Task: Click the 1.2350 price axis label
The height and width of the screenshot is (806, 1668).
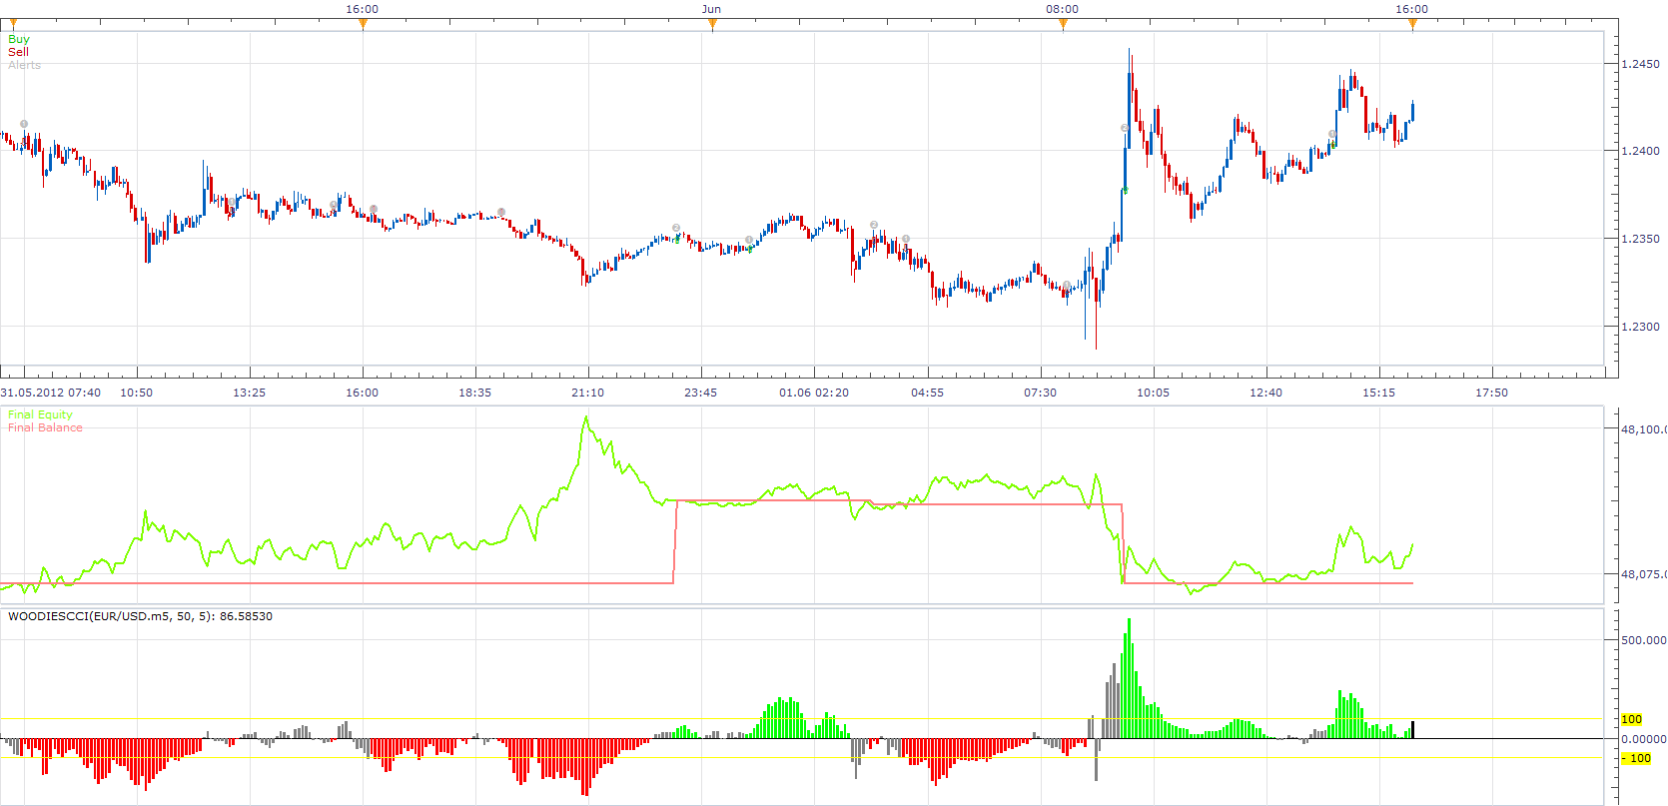Action: [x=1640, y=239]
